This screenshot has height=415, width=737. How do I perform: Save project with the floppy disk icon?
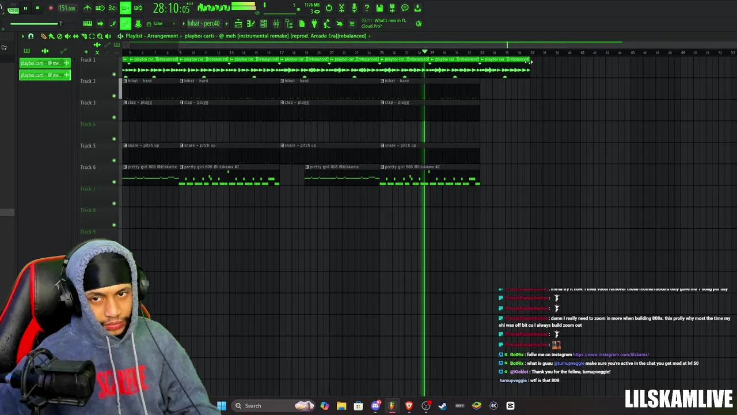coord(379,8)
